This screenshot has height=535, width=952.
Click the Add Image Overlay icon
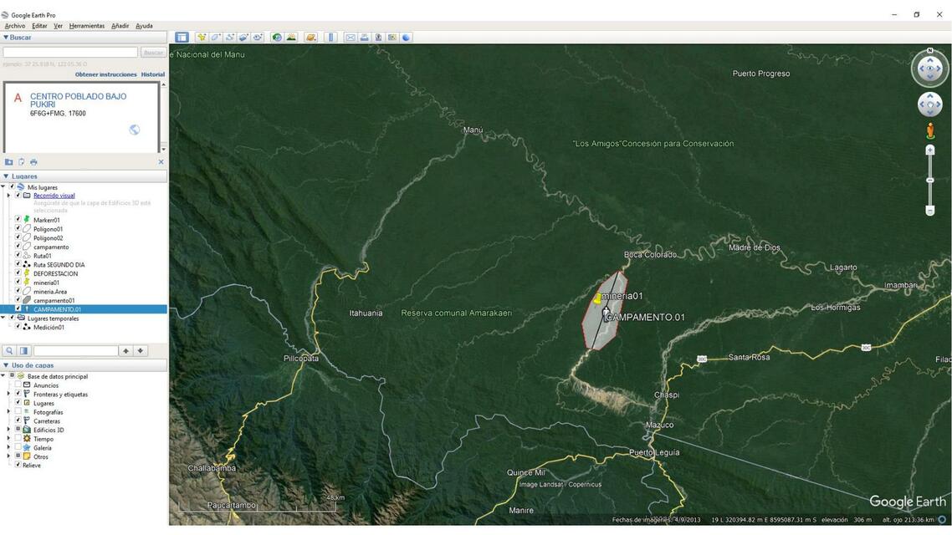pyautogui.click(x=243, y=38)
